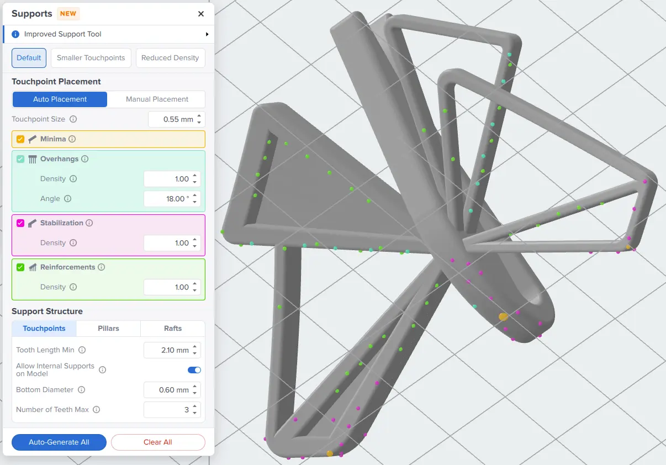Click the info icon beside Allow Internal Supports
The width and height of the screenshot is (666, 465).
tap(102, 370)
